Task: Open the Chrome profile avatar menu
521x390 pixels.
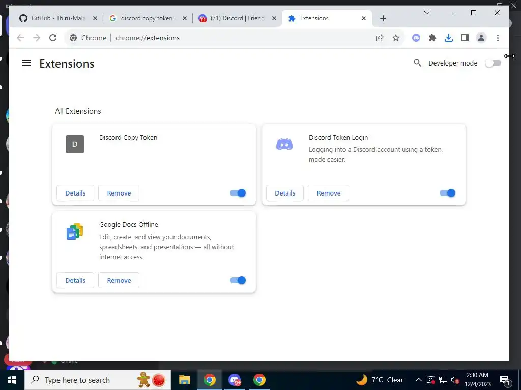Action: [x=481, y=38]
